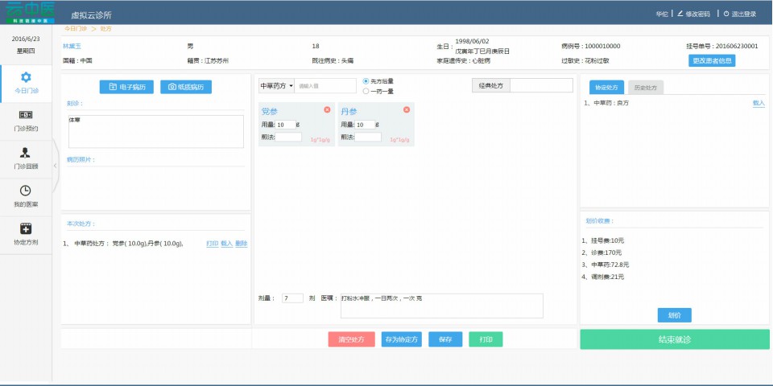
Task: Click 修改密码 link in header
Action: [x=693, y=14]
